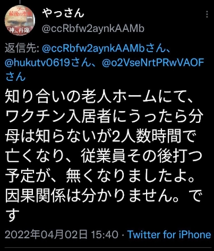Screen dimensions: 214x251
Task: Select the tweet line starting 亡くなり
Action: tap(104, 156)
